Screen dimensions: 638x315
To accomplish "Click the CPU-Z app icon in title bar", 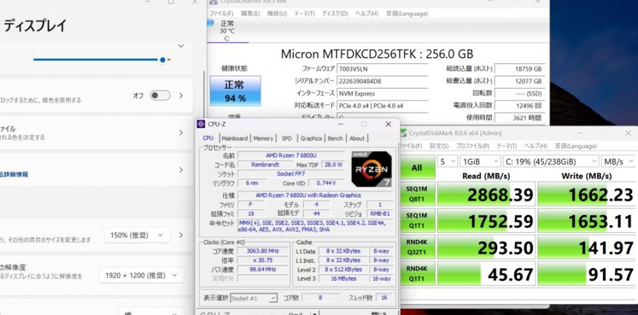I will click(x=200, y=124).
